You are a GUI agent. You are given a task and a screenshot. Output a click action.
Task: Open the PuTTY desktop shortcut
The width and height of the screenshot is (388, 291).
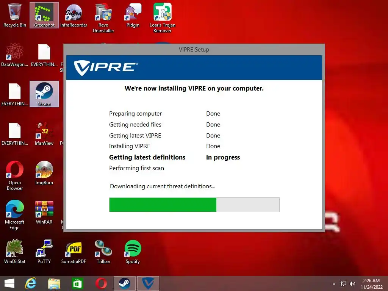pyautogui.click(x=44, y=252)
